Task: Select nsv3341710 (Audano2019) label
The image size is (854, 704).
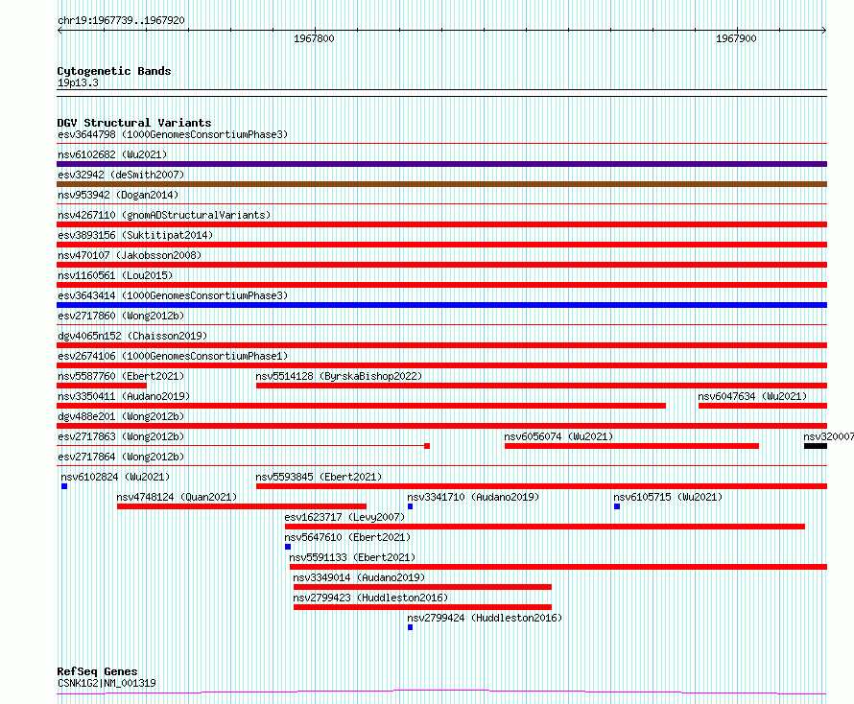Action: pos(473,497)
